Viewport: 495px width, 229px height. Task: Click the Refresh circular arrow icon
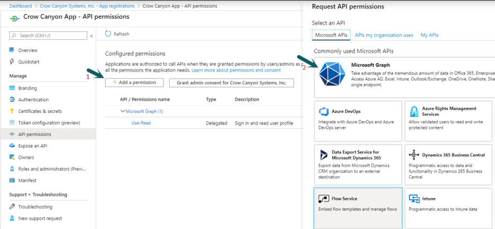108,34
